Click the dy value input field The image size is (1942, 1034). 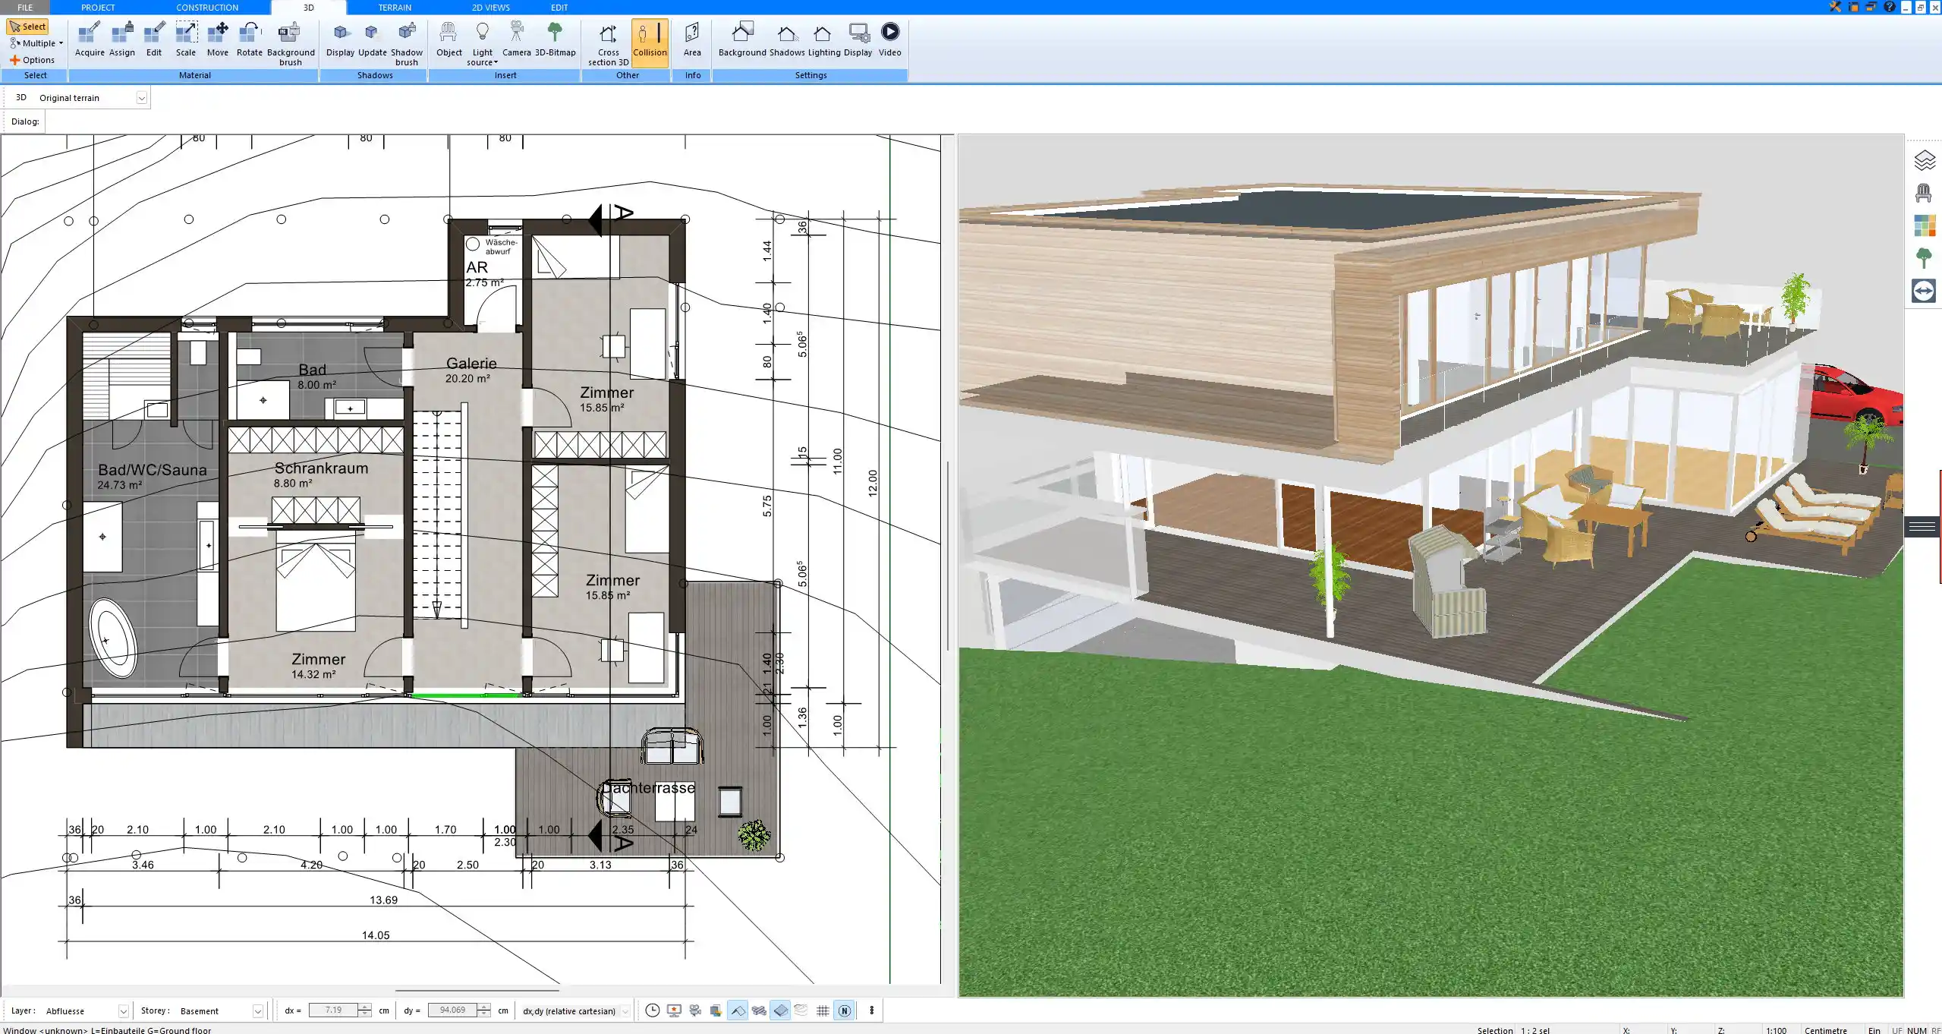(x=452, y=1010)
